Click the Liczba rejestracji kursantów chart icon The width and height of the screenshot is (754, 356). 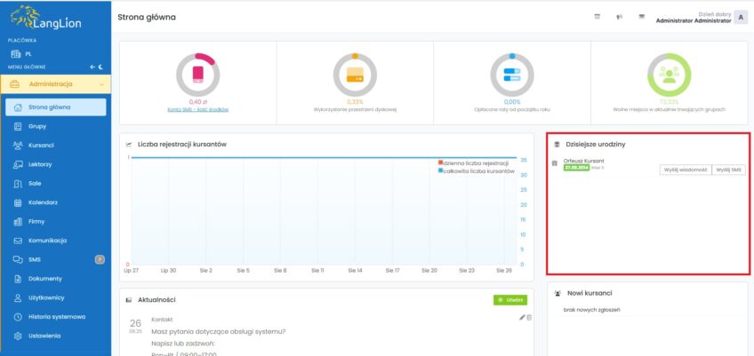(128, 144)
